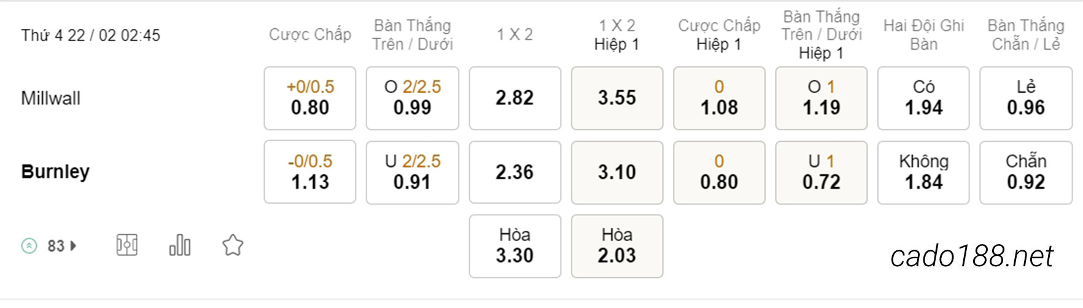Image resolution: width=1083 pixels, height=308 pixels.
Task: Choose even goals Chẵn 0.92
Action: [x=1026, y=172]
